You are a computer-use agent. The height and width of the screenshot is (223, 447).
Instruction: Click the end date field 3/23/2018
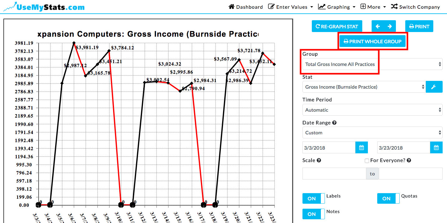pos(404,147)
